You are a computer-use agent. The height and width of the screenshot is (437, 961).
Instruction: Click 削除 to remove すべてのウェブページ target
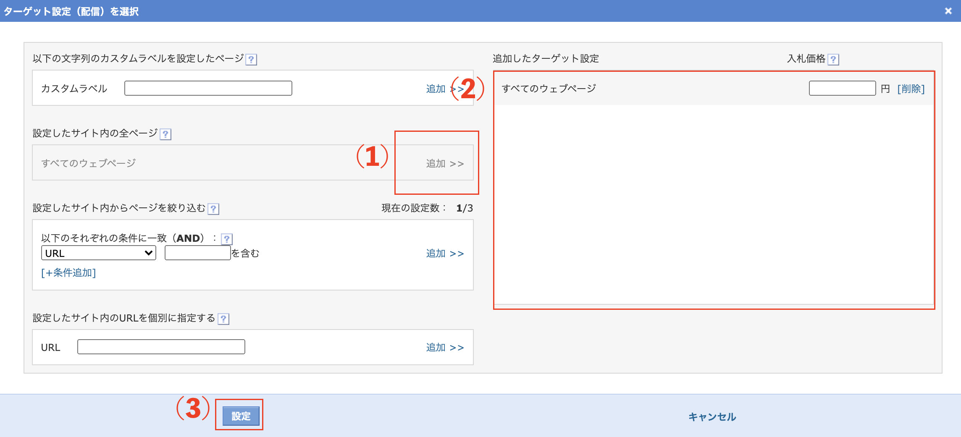tap(910, 89)
